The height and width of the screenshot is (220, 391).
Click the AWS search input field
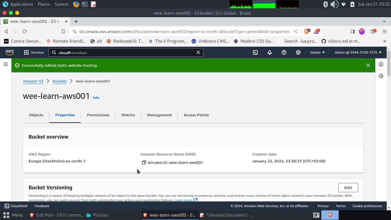[126, 52]
